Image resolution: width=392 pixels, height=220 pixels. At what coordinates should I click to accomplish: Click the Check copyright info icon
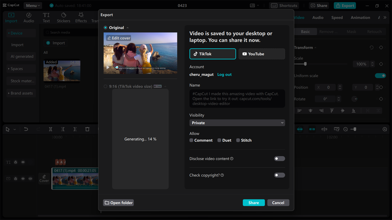click(222, 175)
